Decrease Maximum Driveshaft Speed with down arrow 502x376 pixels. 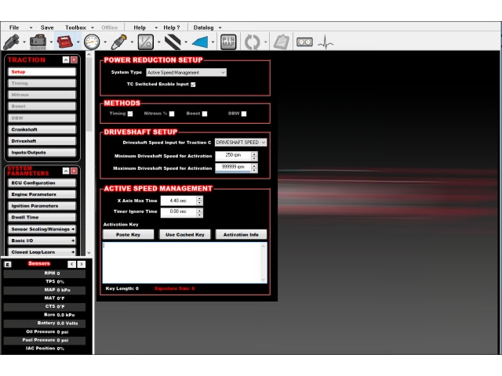click(254, 171)
